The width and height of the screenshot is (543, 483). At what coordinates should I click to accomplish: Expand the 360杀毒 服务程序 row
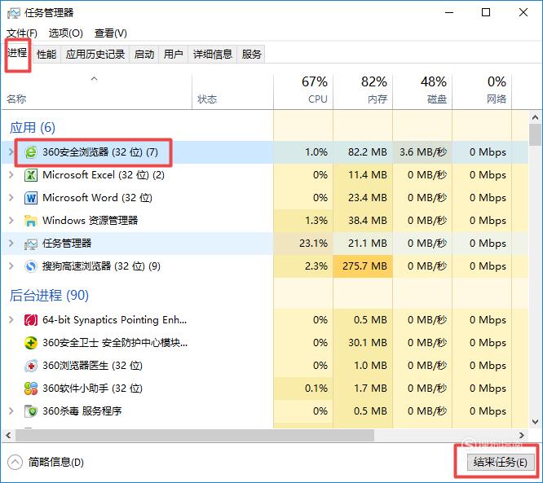pos(11,411)
